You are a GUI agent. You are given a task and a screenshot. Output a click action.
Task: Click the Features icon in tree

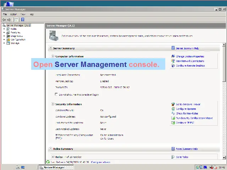(8, 32)
